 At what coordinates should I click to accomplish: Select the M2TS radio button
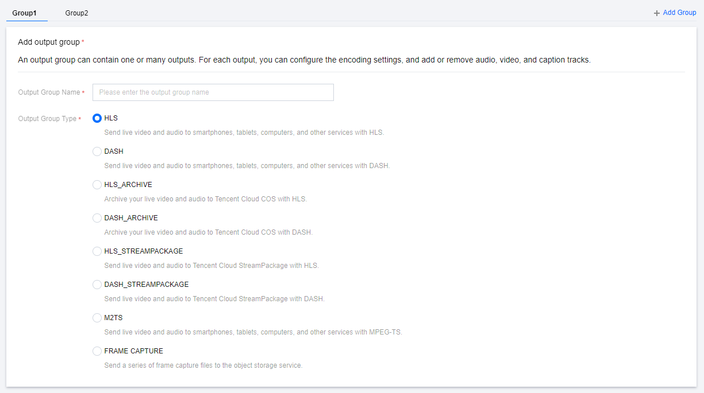pos(97,318)
